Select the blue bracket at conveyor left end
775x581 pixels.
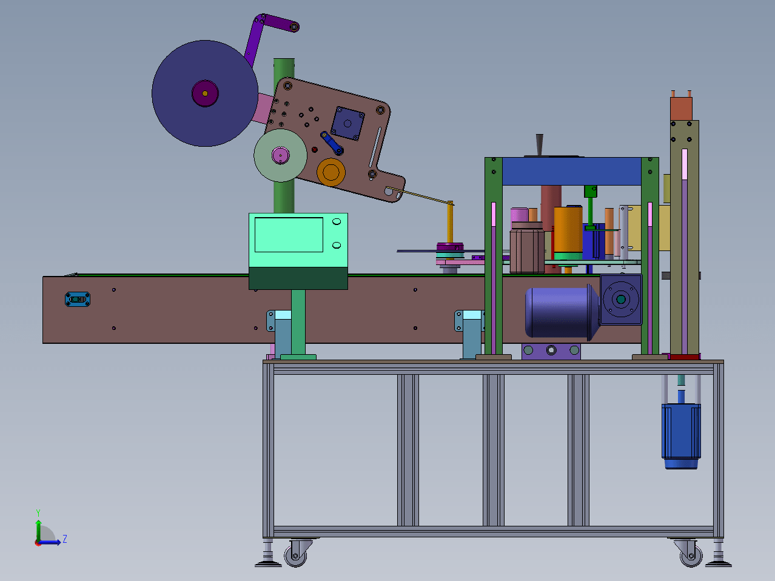coord(78,299)
